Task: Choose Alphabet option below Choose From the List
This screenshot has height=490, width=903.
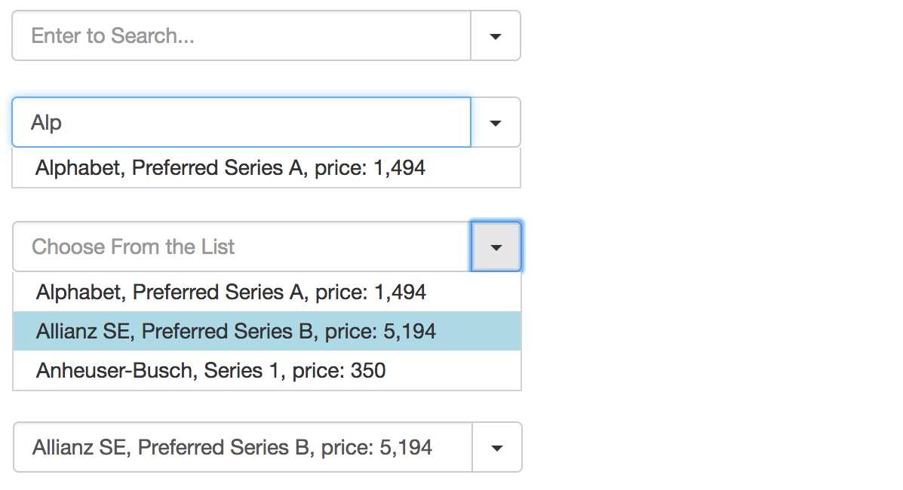Action: pyautogui.click(x=267, y=292)
